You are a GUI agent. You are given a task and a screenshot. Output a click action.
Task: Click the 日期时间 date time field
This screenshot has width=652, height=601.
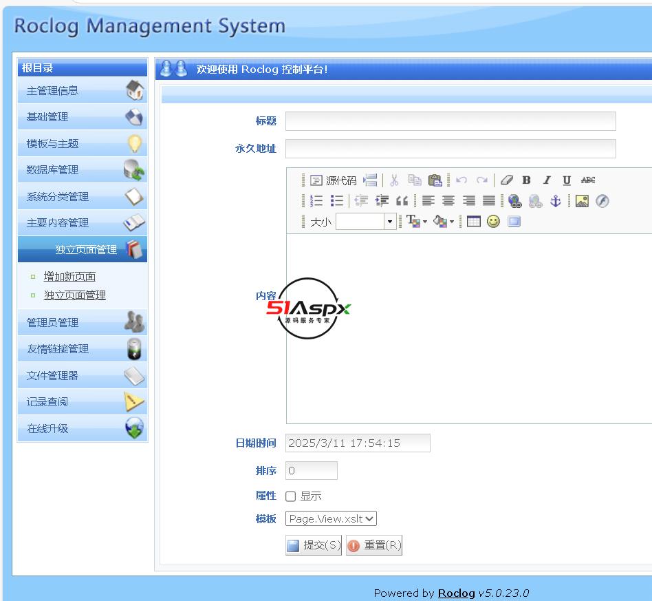358,443
